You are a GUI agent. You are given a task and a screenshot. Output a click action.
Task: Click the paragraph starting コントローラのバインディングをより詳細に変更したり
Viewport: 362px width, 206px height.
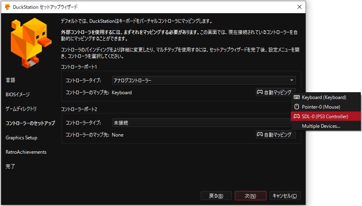tap(180, 53)
